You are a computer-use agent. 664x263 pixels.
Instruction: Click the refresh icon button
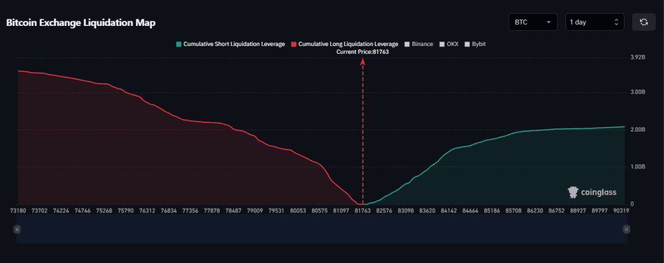(x=644, y=22)
